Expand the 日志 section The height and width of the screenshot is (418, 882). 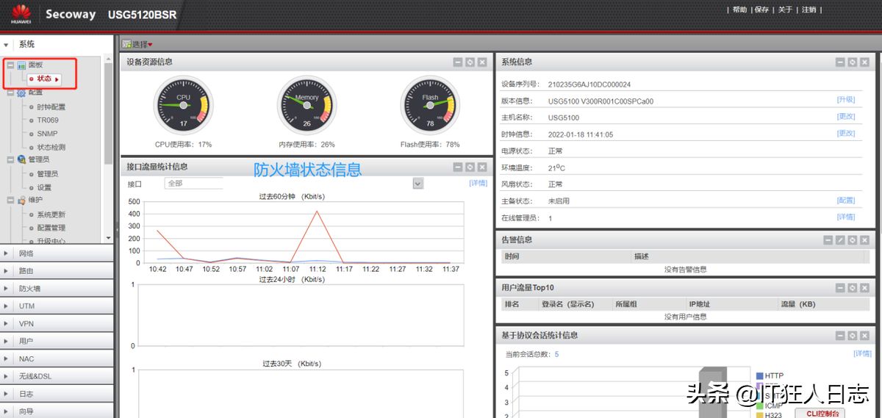click(x=57, y=394)
